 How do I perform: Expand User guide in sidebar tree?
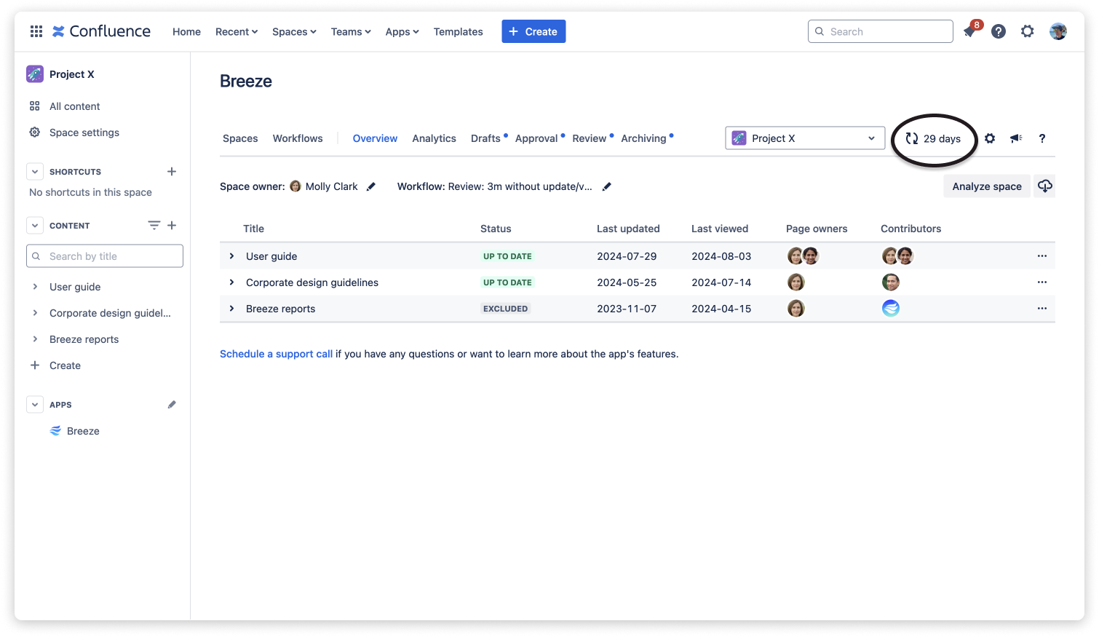point(35,287)
